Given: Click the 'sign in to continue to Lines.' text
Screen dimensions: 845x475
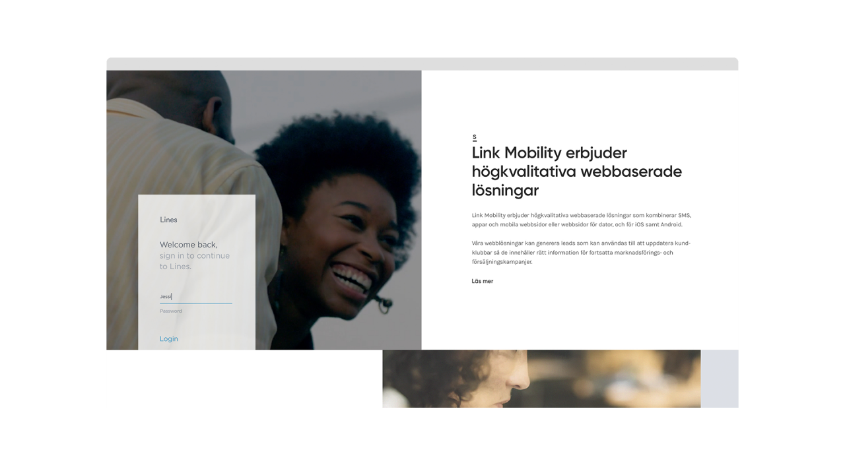Looking at the screenshot, I should pos(194,261).
